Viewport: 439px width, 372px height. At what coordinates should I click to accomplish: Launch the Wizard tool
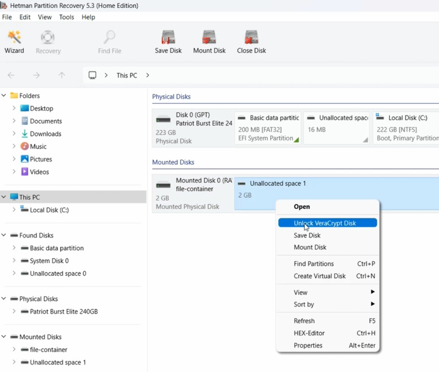point(14,42)
